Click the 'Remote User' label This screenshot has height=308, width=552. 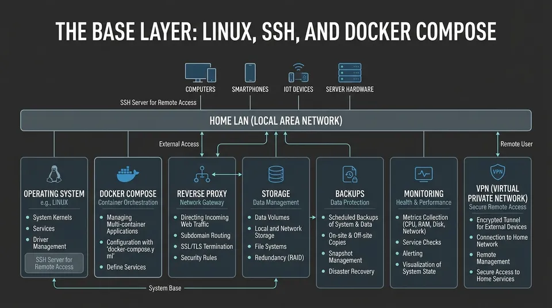(516, 144)
